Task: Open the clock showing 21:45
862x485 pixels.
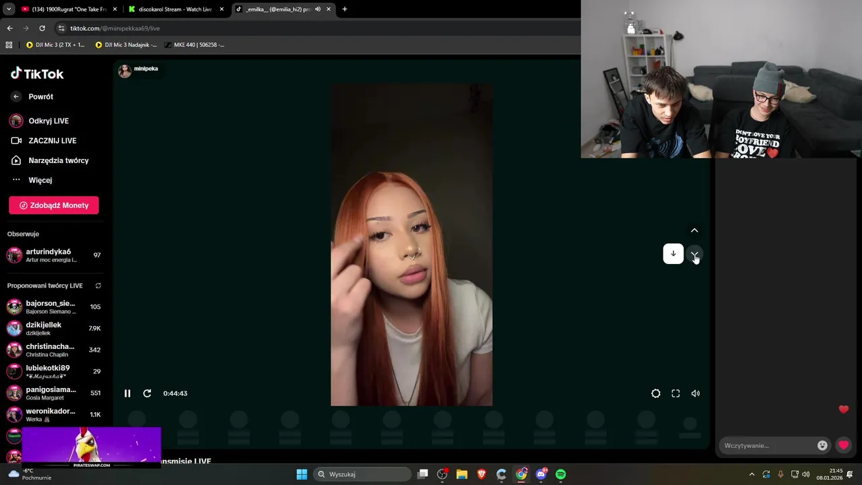Action: 830,474
